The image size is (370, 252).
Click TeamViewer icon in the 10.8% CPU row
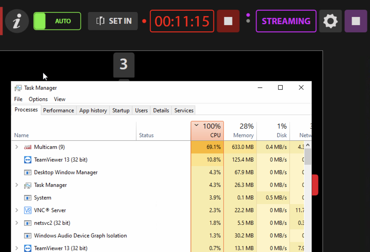pos(28,160)
